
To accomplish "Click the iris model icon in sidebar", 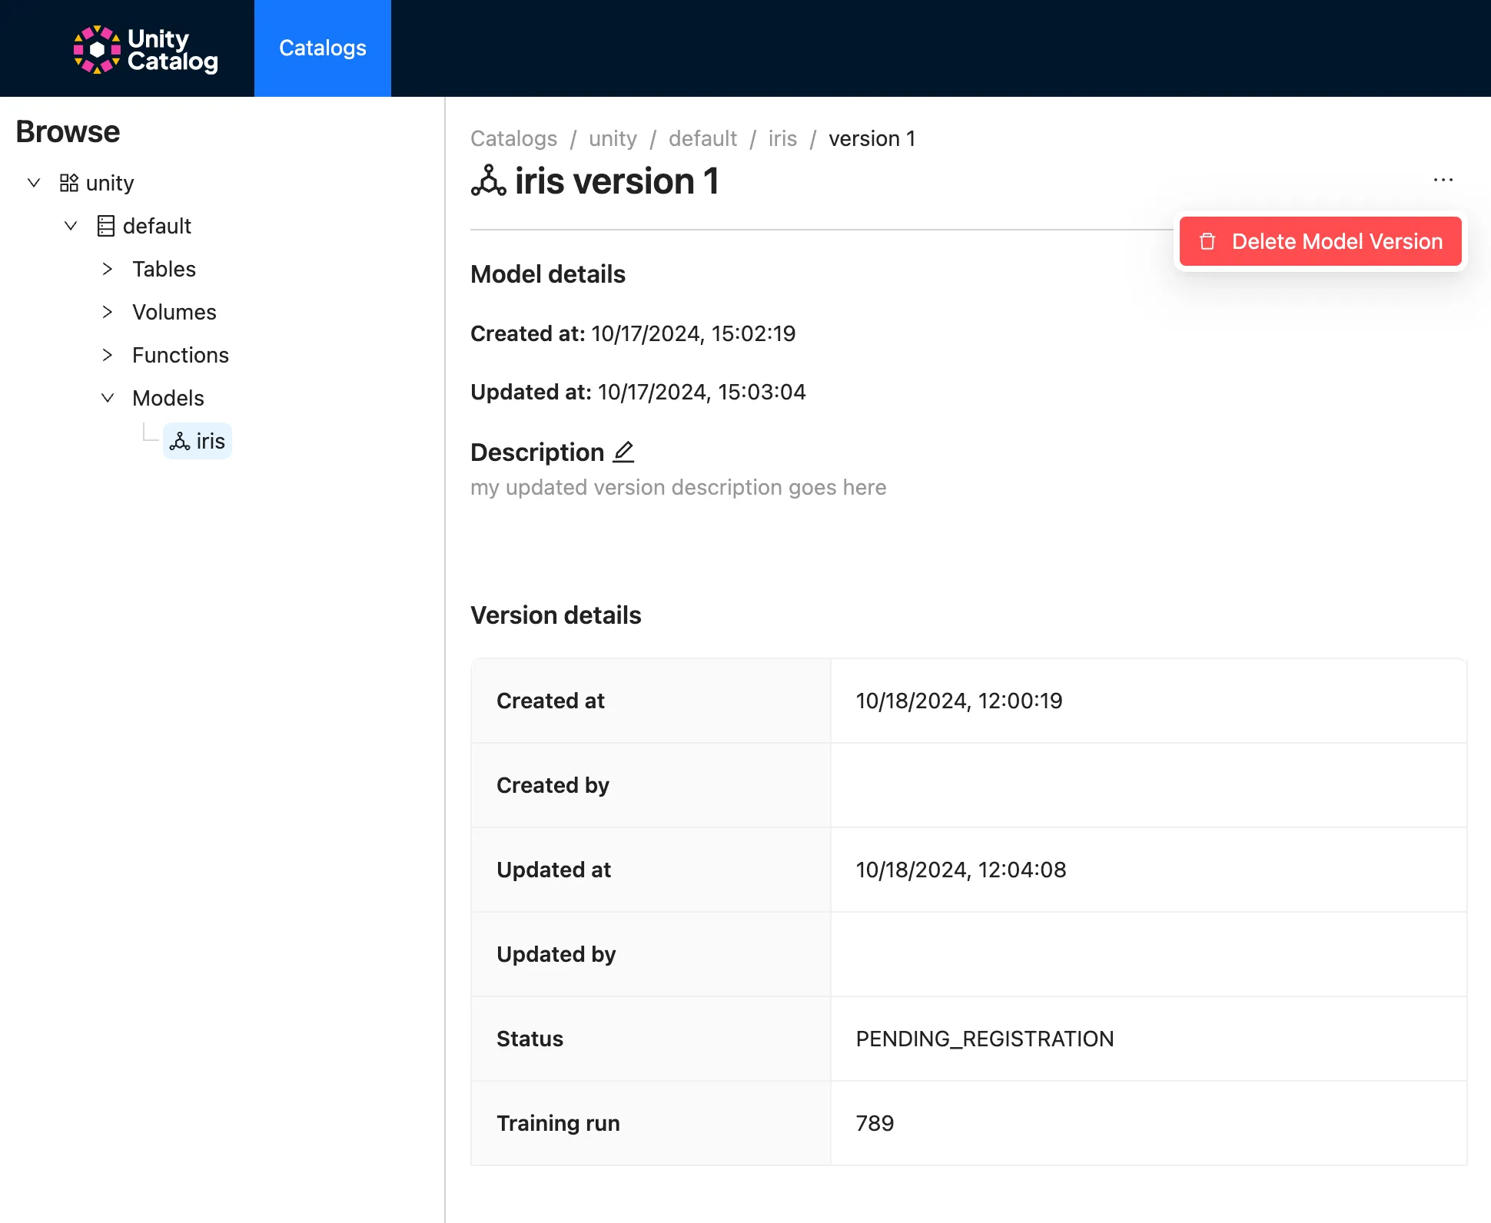I will [x=180, y=441].
